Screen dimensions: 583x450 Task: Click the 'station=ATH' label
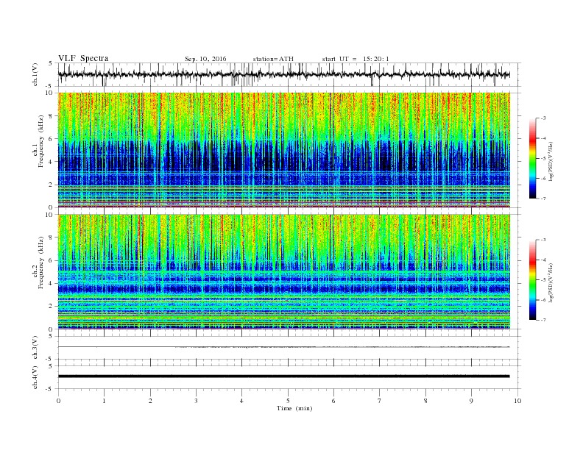pos(273,59)
